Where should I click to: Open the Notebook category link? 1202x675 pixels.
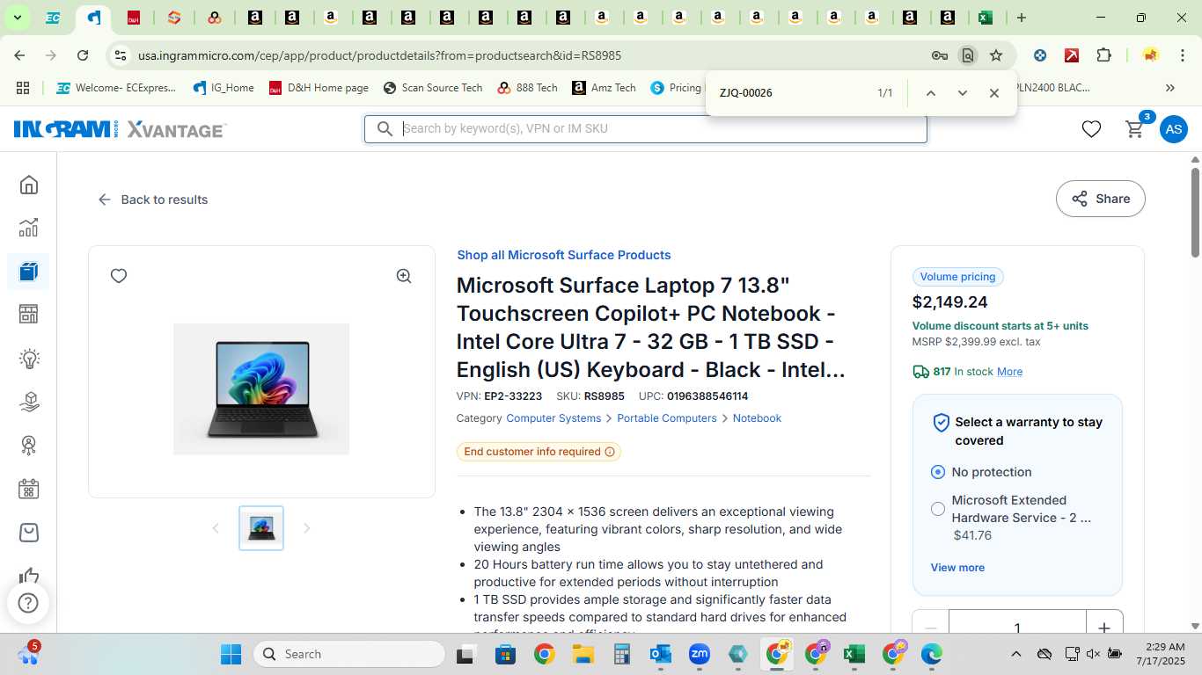point(757,418)
